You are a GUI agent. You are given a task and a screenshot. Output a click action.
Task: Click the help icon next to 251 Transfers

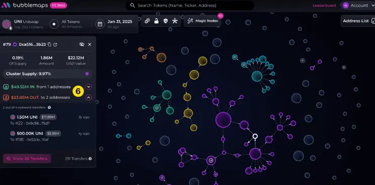[90, 158]
